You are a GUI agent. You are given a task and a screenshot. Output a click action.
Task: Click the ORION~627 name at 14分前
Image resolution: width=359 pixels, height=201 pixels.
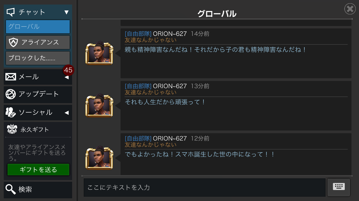(170, 34)
